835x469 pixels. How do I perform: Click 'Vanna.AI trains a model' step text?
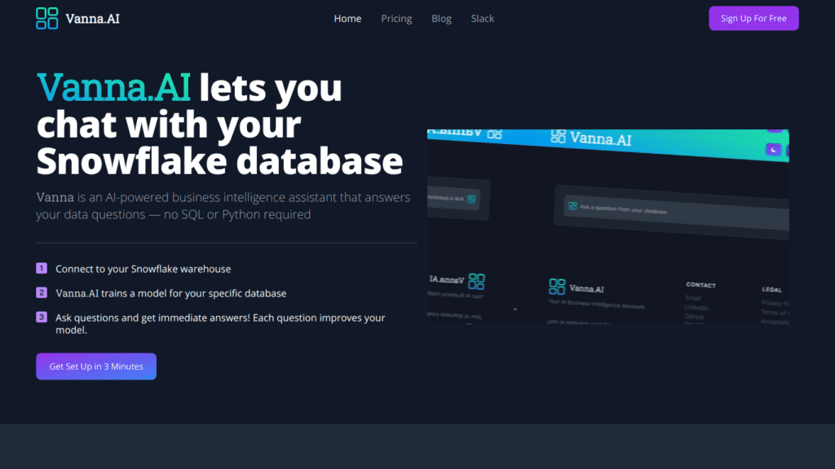tap(170, 293)
